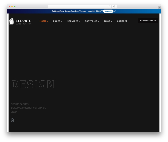Click the round extension icon beside address bar
168x142 pixels.
point(114,6)
